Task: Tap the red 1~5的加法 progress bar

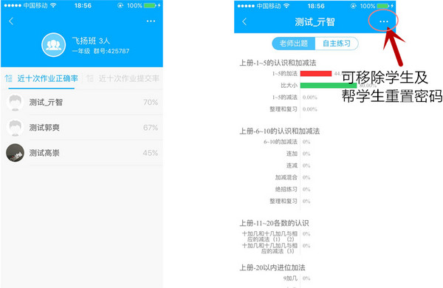Action: tap(316, 74)
